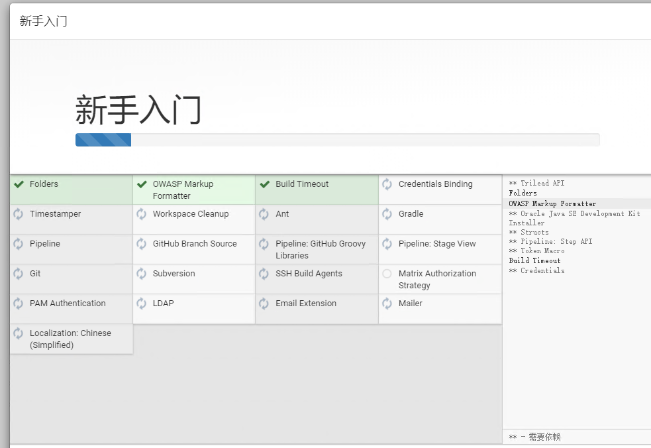Click the spinner icon next to Gradle
This screenshot has width=651, height=448.
click(x=387, y=214)
